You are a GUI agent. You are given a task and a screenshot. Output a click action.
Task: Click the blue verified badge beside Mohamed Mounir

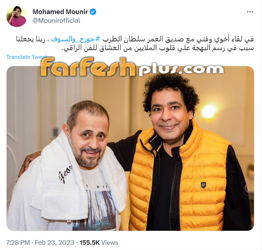(93, 12)
